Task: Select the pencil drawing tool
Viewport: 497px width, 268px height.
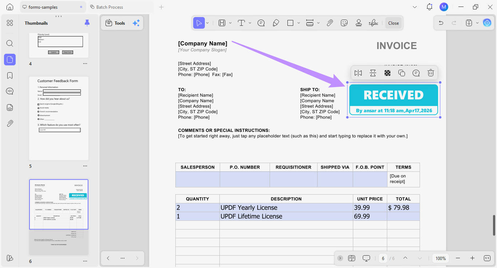Action: pos(276,23)
